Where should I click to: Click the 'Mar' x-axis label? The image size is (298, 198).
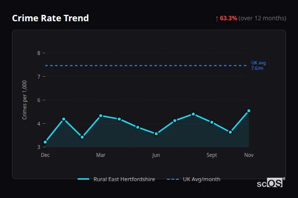101,155
